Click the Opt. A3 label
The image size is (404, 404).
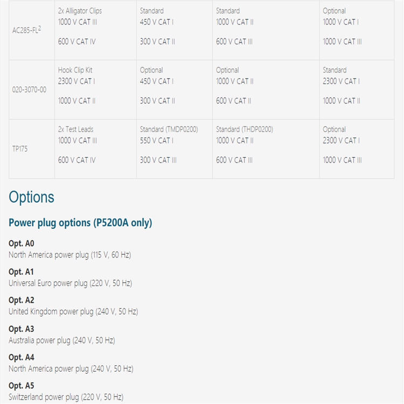pyautogui.click(x=21, y=329)
